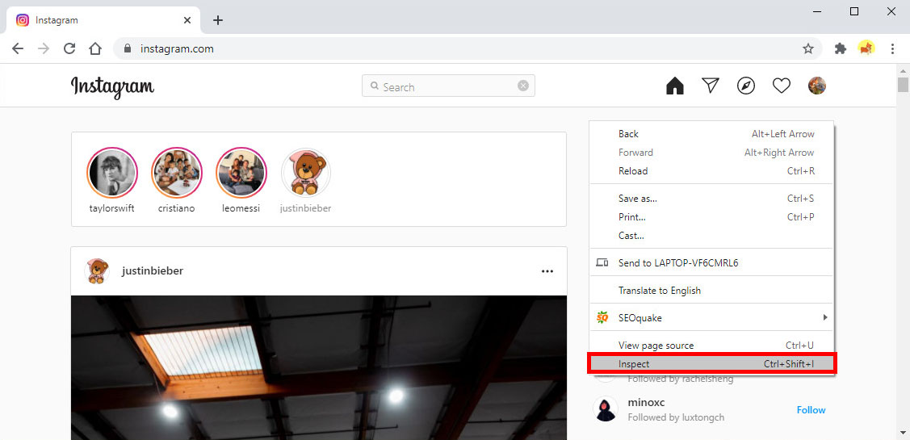The image size is (910, 440).
Task: Open the Chrome three-dot menu
Action: (x=892, y=48)
